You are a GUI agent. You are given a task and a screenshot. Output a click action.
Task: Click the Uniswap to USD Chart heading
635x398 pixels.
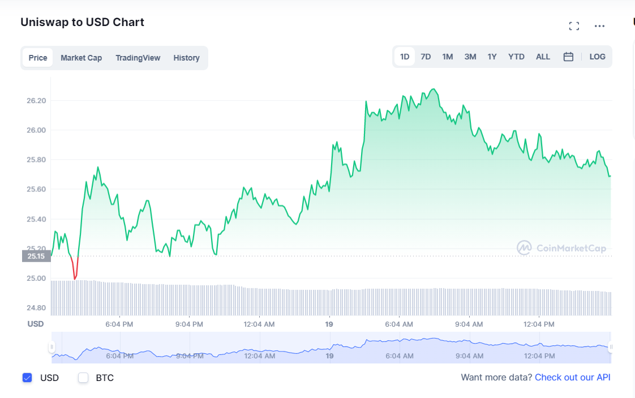coord(82,22)
